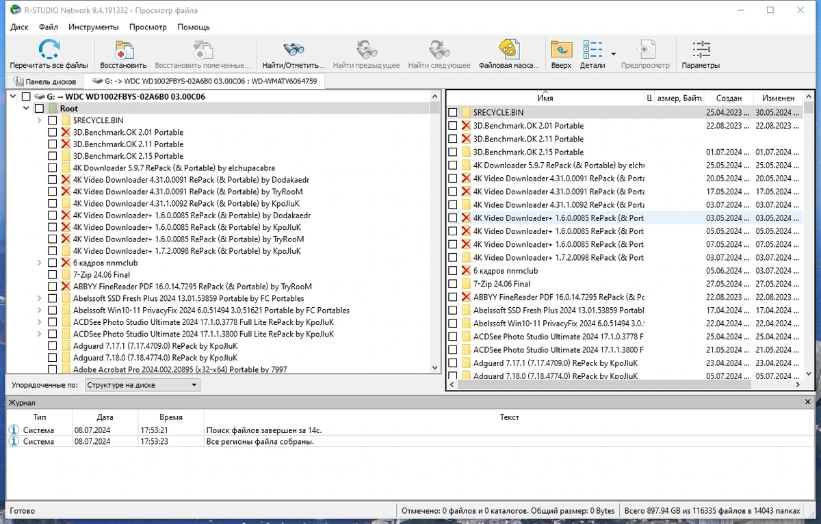Open the Инструменты menu
Screen dimensions: 821x524
pos(94,27)
